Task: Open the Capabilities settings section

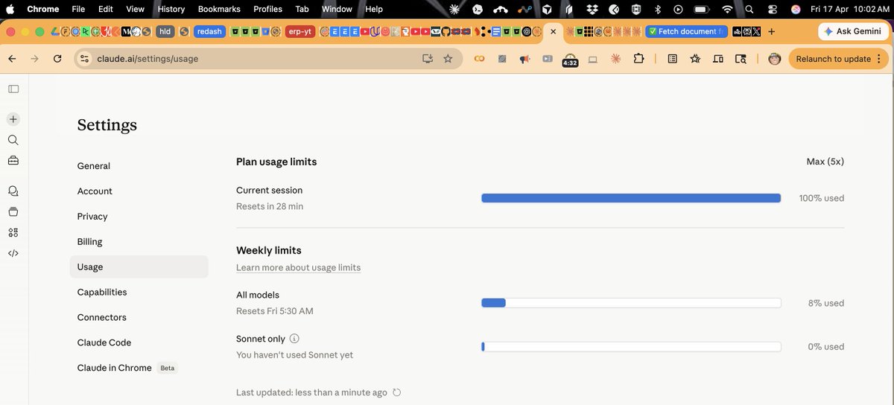Action: (102, 292)
